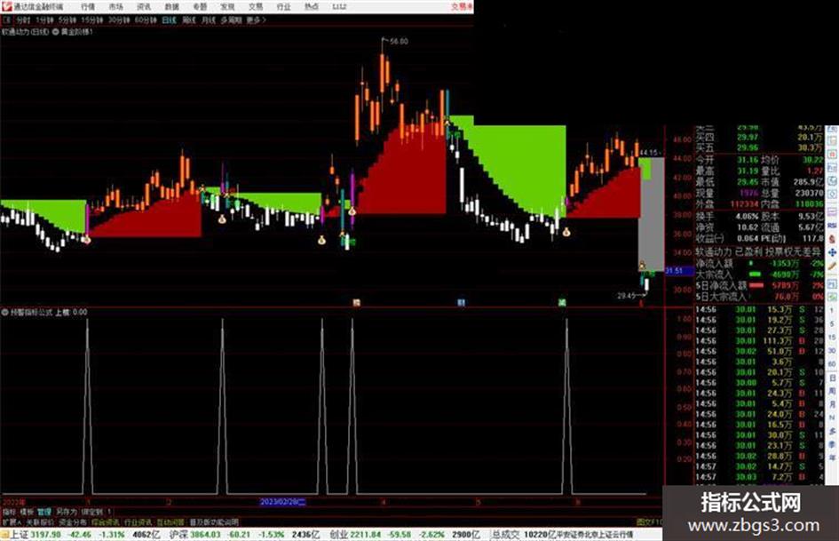Expand the 扩展∧ panel toggle
This screenshot has height=541, width=839.
(x=12, y=521)
